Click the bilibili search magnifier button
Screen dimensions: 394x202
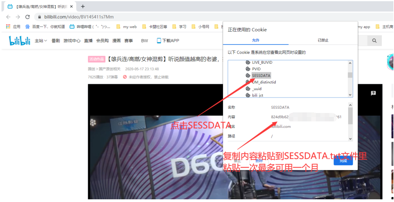coord(374,41)
